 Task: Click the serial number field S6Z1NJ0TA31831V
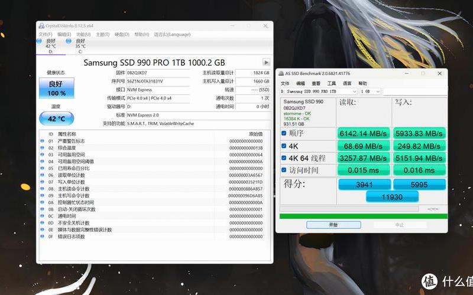coord(158,81)
